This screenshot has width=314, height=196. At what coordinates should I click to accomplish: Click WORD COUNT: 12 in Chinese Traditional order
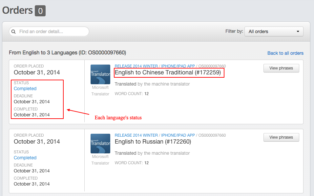[x=132, y=94]
